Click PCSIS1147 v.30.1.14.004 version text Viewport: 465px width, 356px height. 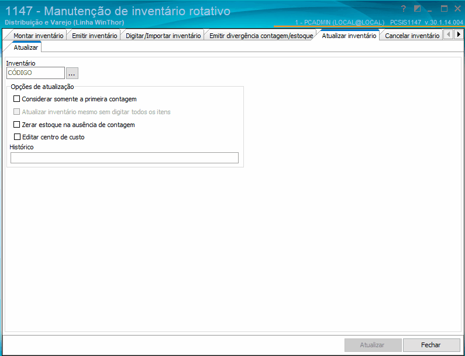426,22
